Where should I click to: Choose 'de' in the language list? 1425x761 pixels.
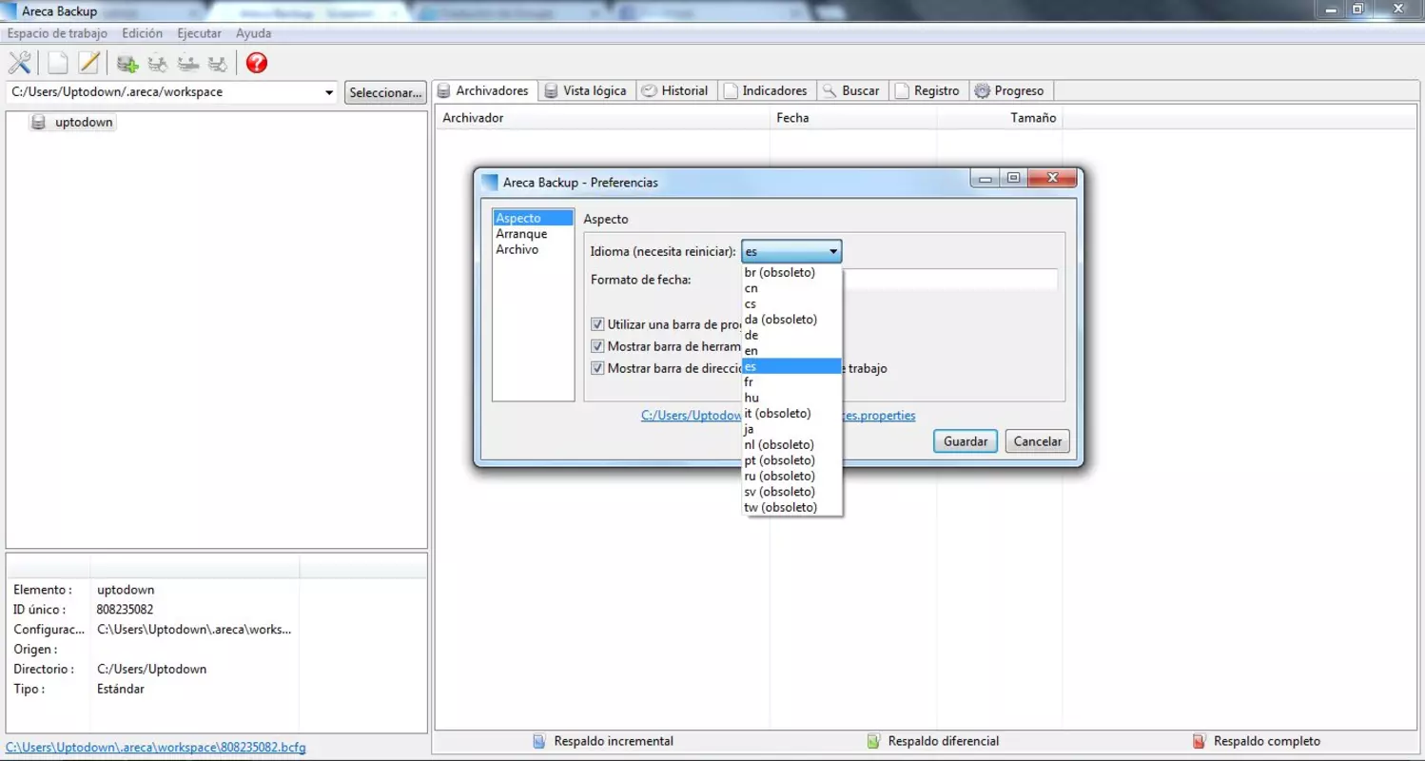click(x=791, y=335)
